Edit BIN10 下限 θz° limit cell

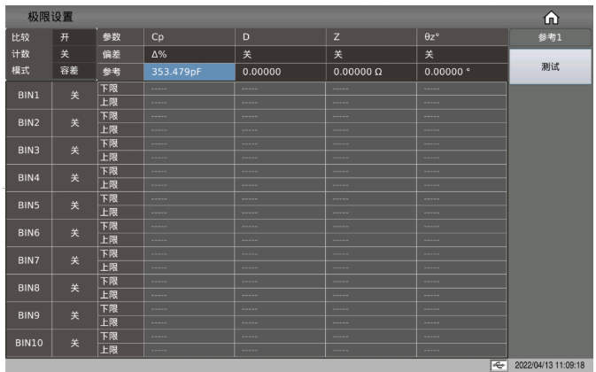[x=461, y=337]
